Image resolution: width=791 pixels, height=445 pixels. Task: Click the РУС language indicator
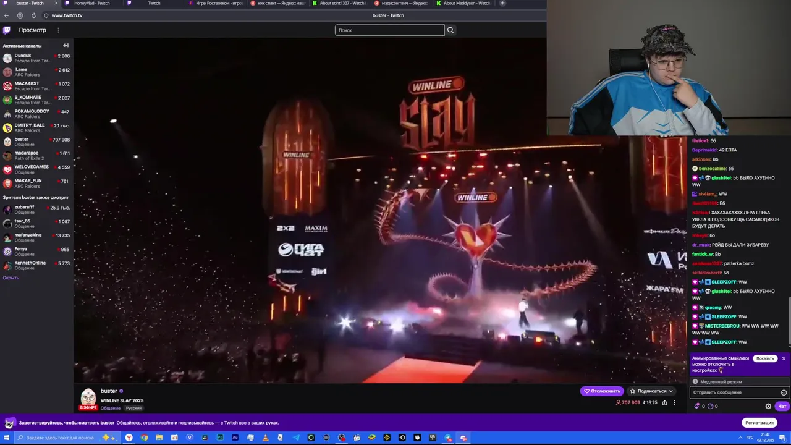750,438
